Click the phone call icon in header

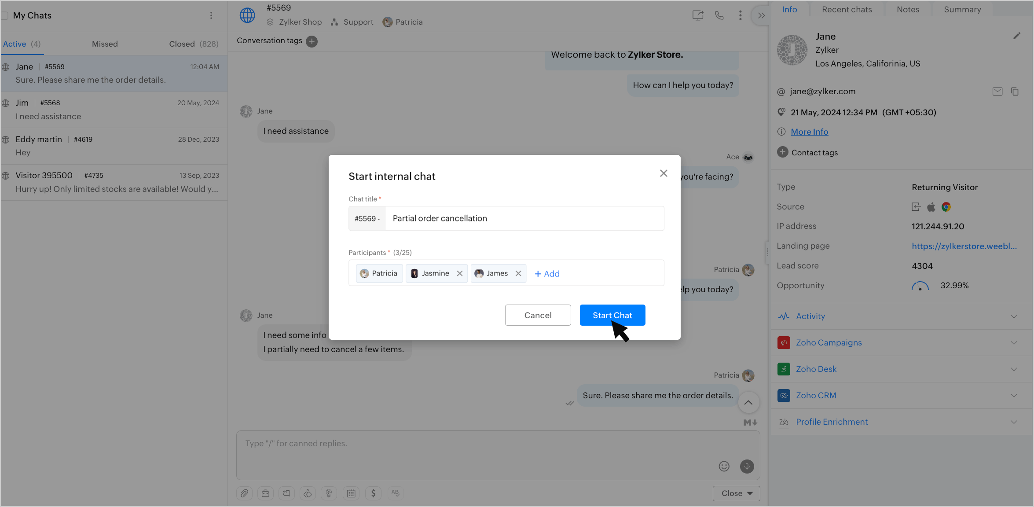(x=719, y=16)
